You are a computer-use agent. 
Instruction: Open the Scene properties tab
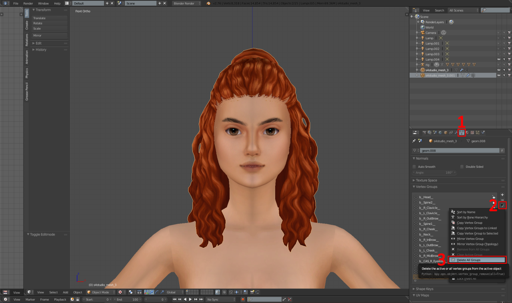pyautogui.click(x=435, y=132)
